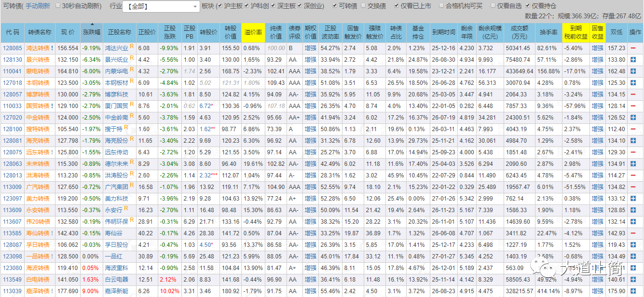Click the minus icon in 洪涛转债 row
Viewport: 644px width, 297px height.
click(633, 175)
